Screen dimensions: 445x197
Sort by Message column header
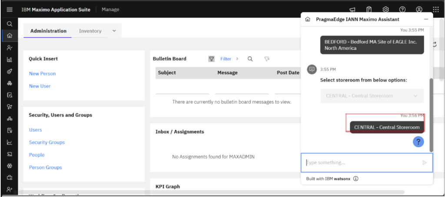tap(228, 72)
